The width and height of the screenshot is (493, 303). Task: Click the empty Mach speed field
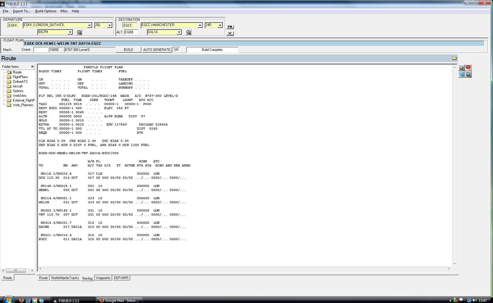41,50
